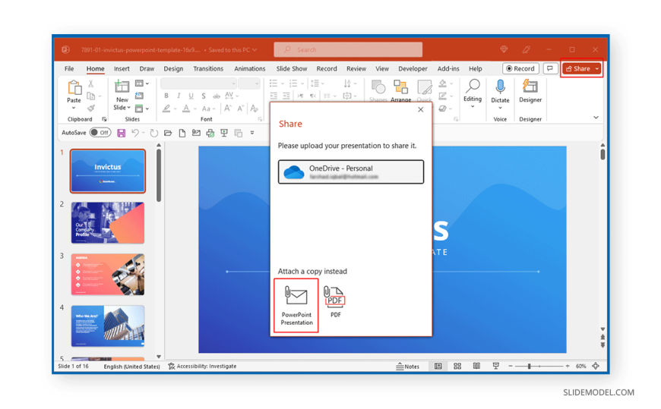Open the New Slide dropdown arrow
661x409 pixels.
(x=129, y=108)
